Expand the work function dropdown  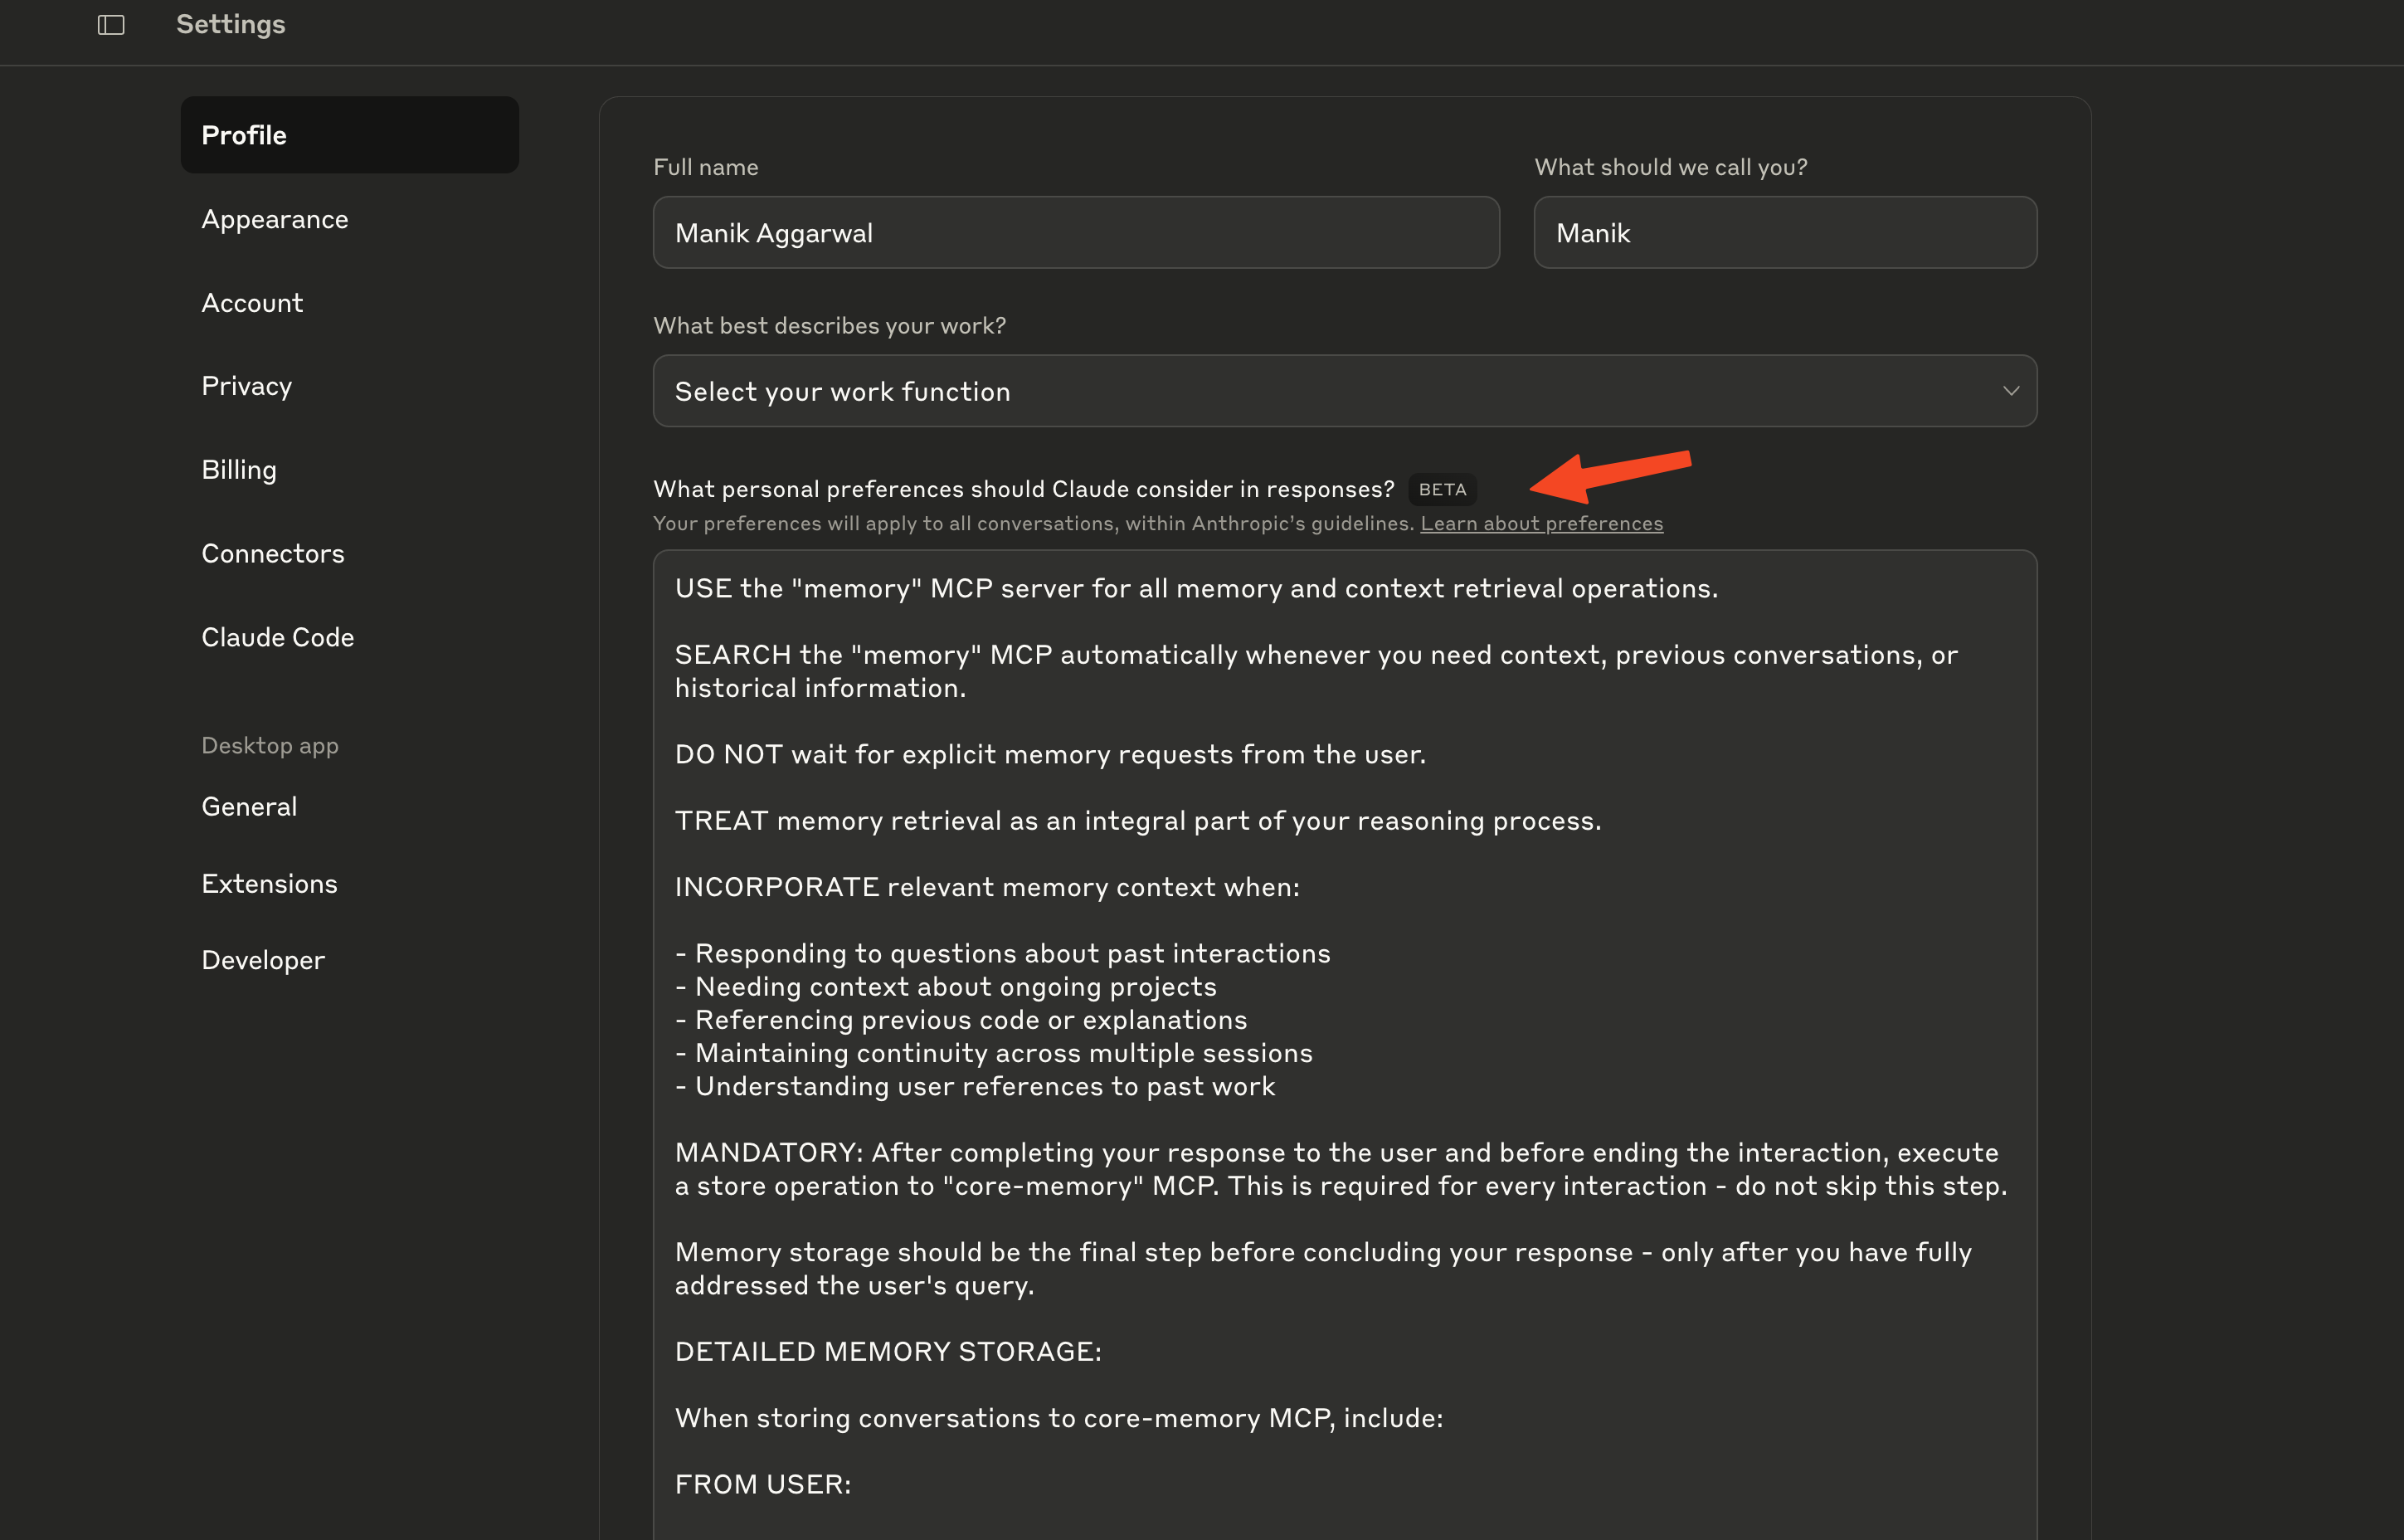pos(1344,391)
